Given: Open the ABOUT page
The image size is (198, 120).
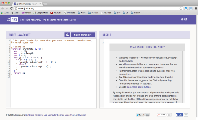Looking at the screenshot, I should pyautogui.click(x=184, y=20).
